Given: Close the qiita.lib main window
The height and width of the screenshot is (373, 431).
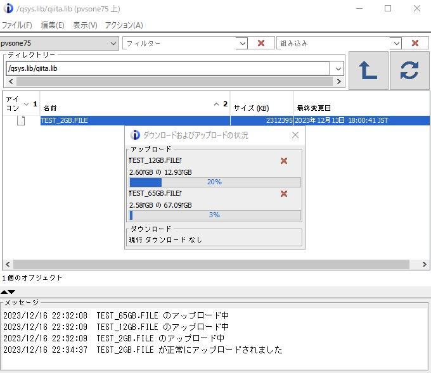Looking at the screenshot, I should (x=417, y=8).
